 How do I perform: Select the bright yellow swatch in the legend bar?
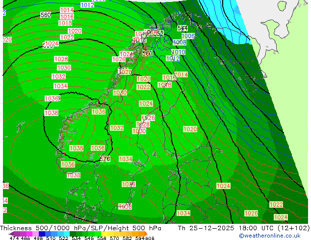(x=104, y=234)
